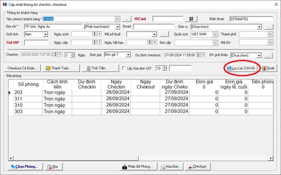
Task: Click browse button next to customer name
Action: 127,19
